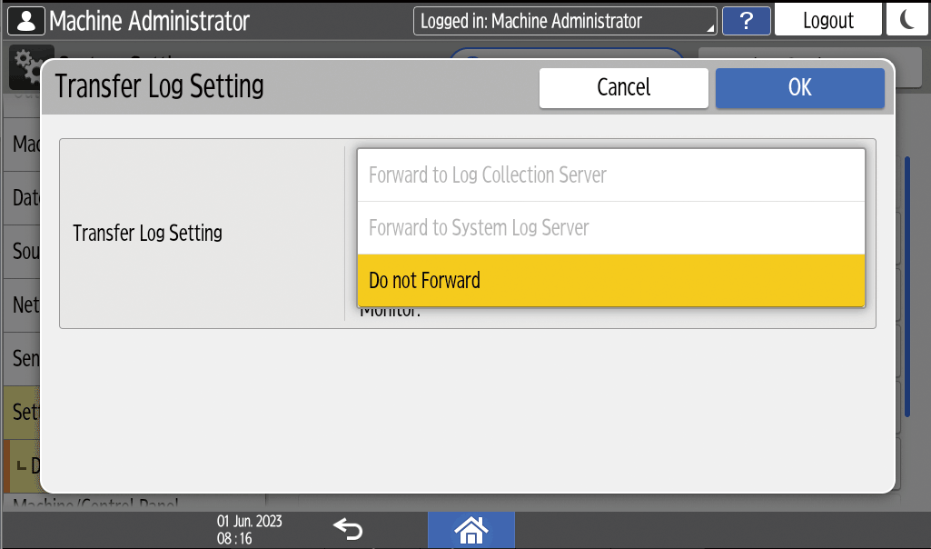This screenshot has height=549, width=931.
Task: Select the partially hidden 'Dat' sidebar item
Action: click(x=25, y=197)
